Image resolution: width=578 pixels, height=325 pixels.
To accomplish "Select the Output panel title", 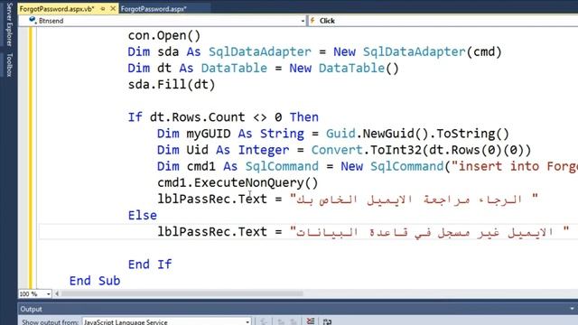I will click(x=31, y=309).
